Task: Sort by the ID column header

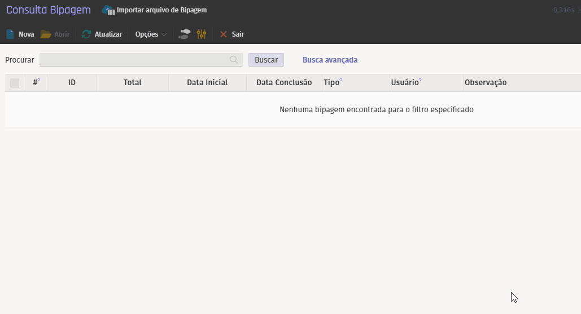Action: pos(72,83)
